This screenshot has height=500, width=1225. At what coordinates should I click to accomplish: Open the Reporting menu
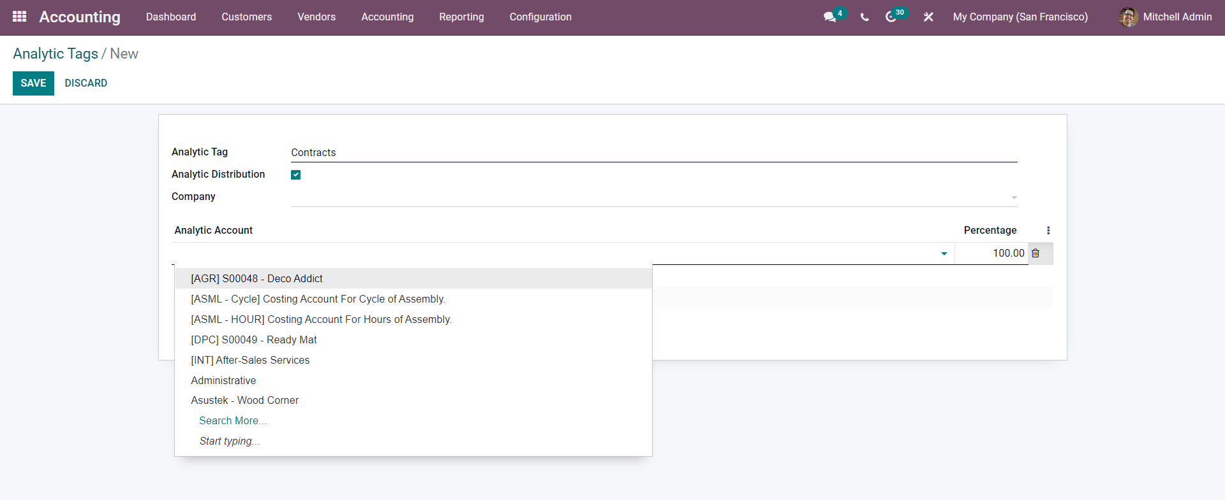point(461,17)
